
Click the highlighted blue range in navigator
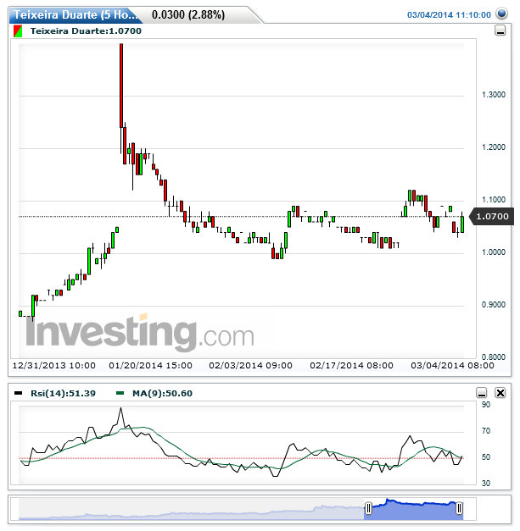[x=413, y=509]
